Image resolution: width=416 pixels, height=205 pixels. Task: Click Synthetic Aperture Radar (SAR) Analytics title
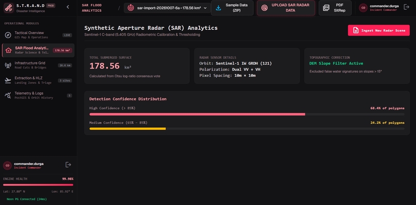coord(151,28)
